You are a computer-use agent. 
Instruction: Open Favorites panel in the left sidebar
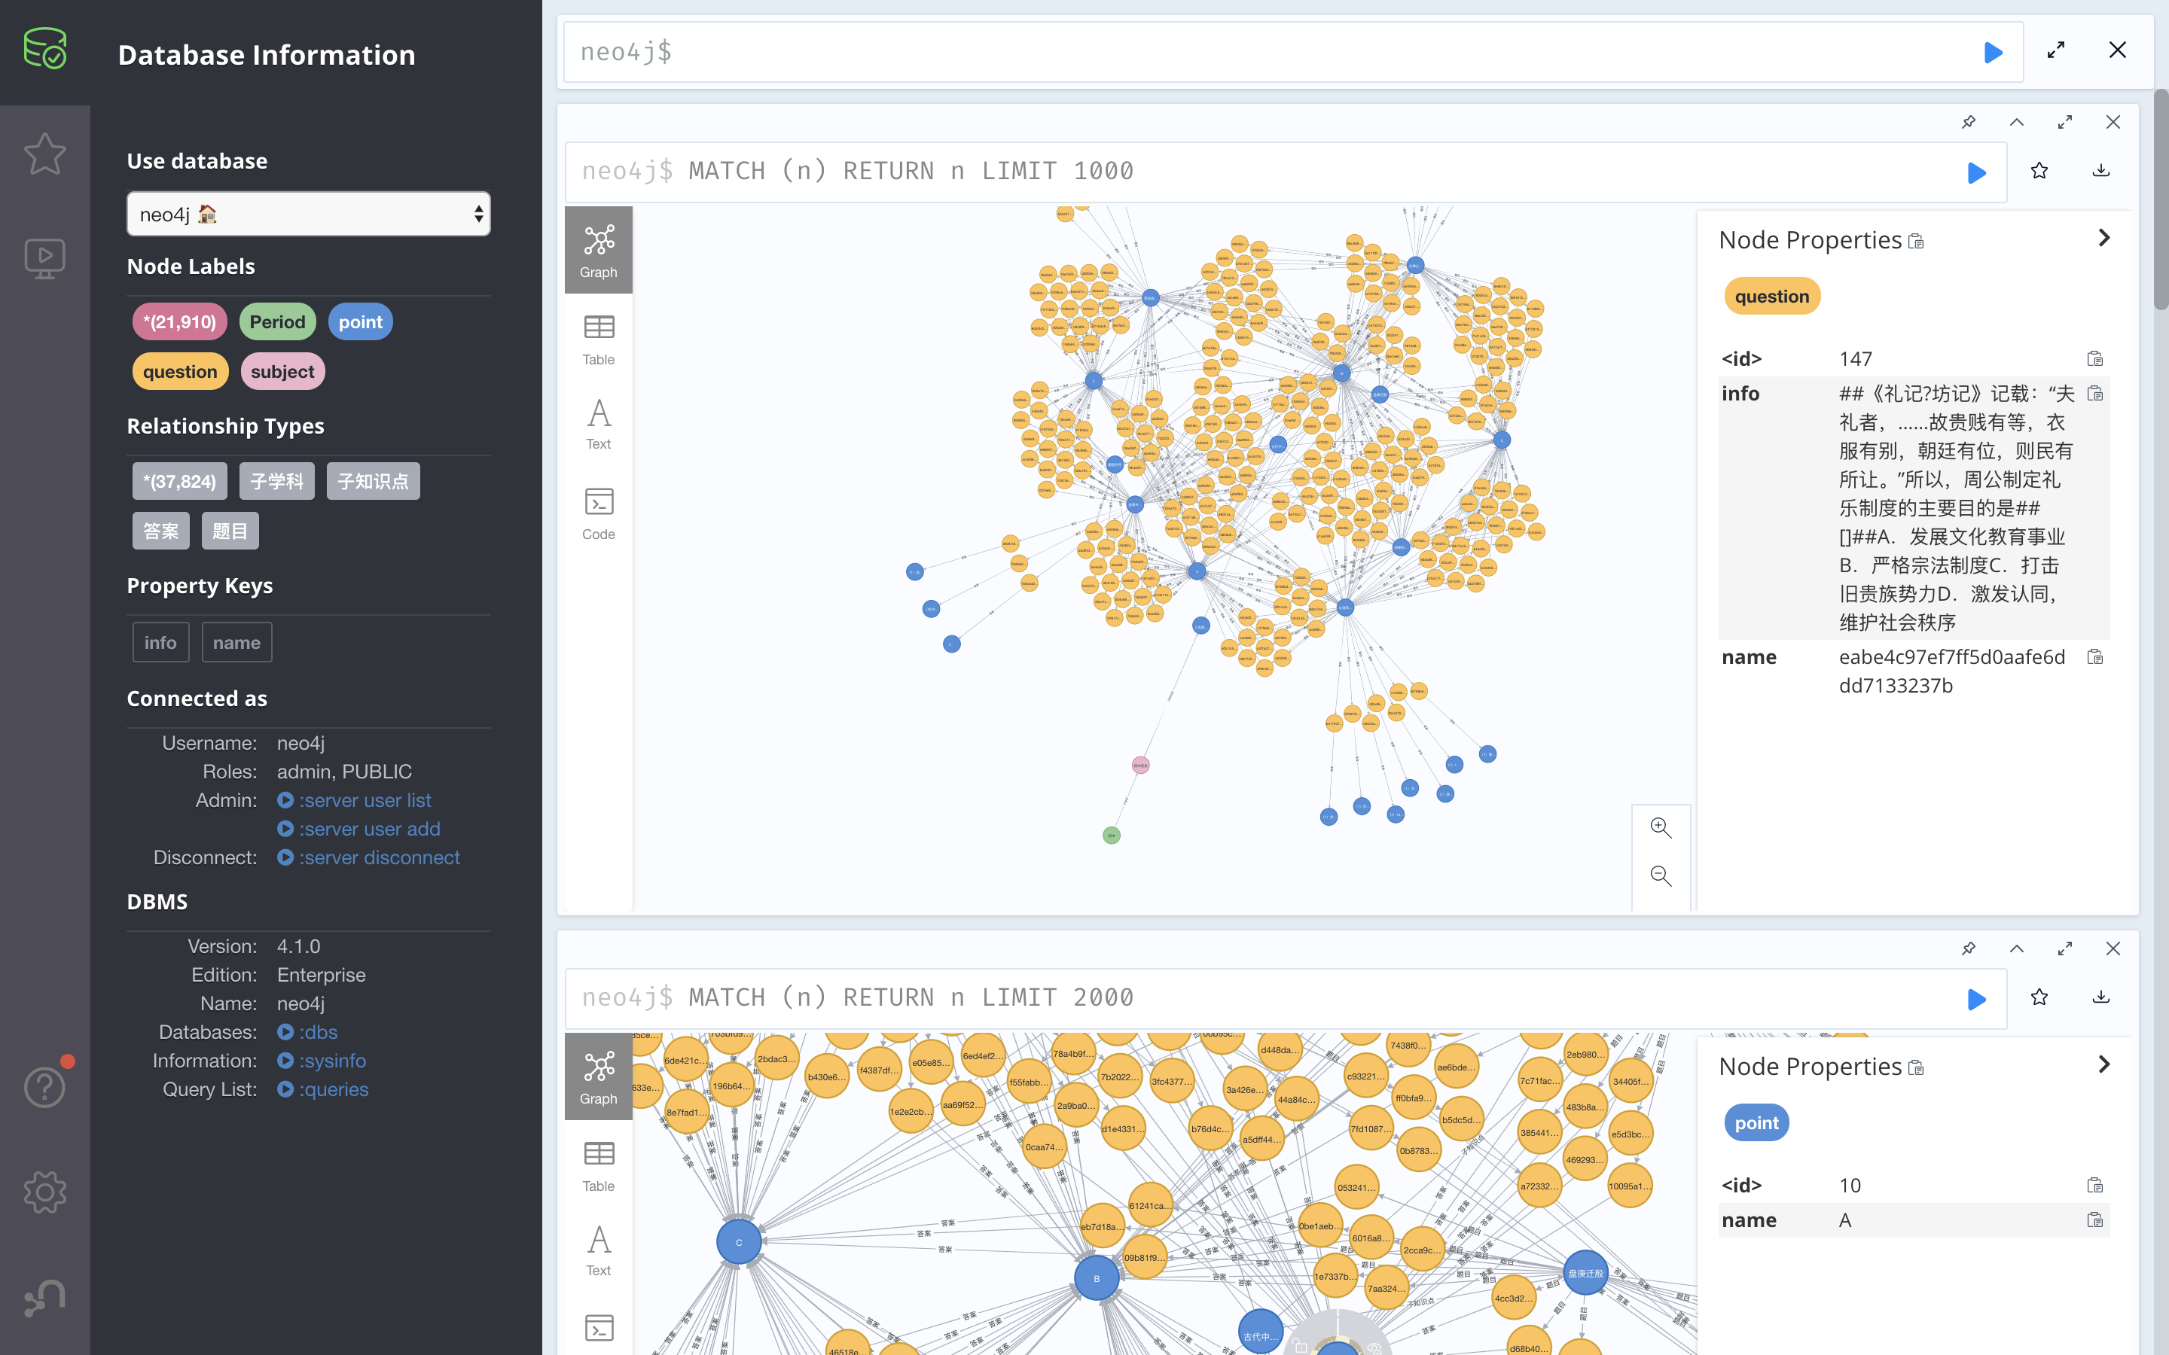[x=45, y=154]
